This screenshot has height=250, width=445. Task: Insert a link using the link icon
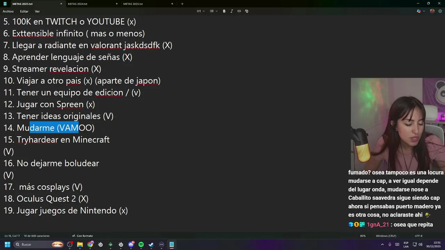239,11
